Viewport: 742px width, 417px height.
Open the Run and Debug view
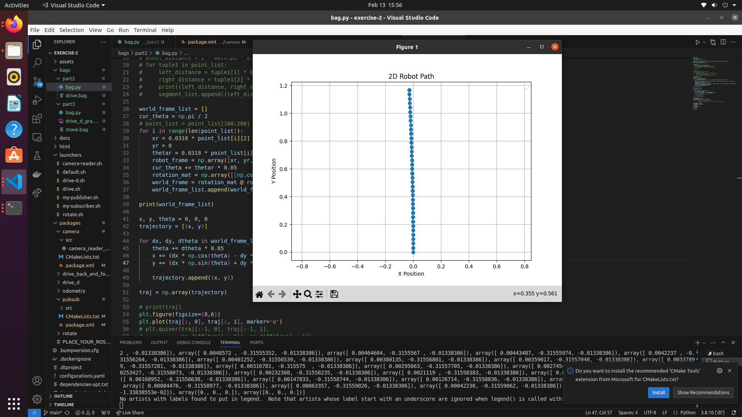[x=37, y=100]
